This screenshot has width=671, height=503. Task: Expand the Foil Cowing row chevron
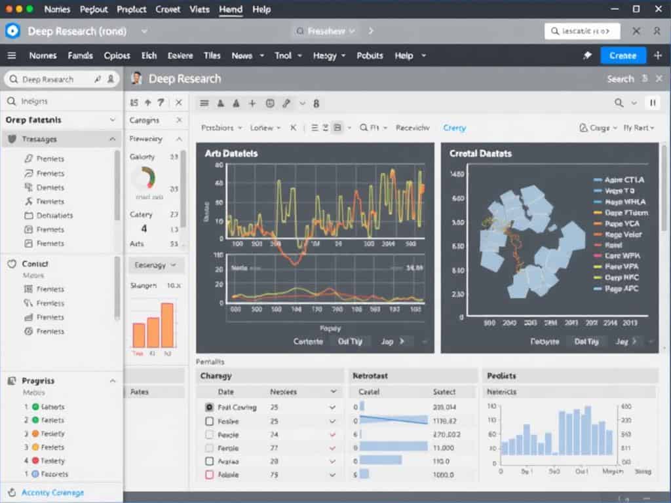click(x=332, y=407)
